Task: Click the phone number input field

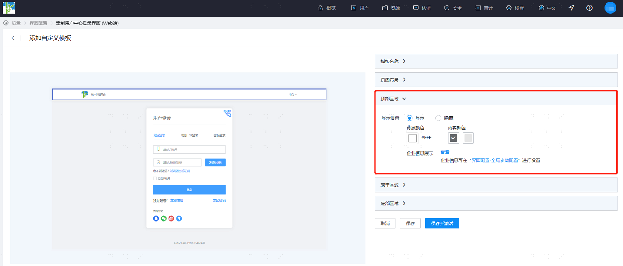Action: 189,149
